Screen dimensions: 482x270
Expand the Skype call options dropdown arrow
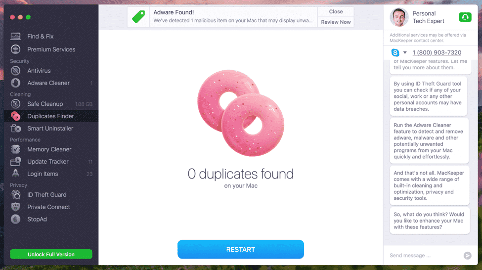coord(405,52)
